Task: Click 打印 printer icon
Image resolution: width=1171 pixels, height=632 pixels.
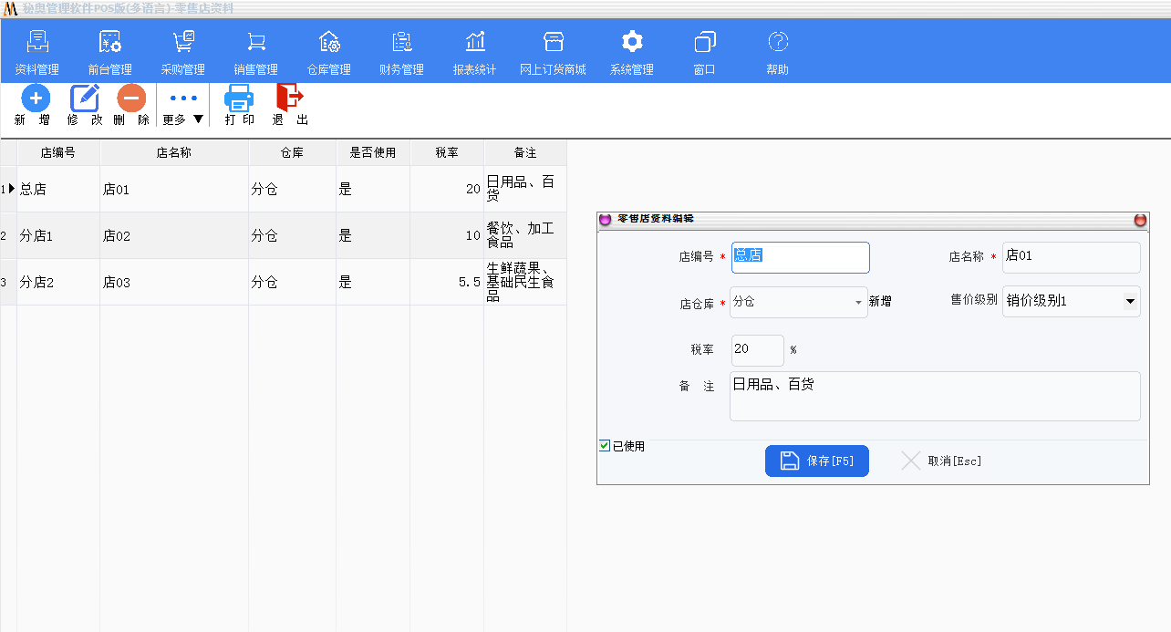Action: pyautogui.click(x=239, y=98)
